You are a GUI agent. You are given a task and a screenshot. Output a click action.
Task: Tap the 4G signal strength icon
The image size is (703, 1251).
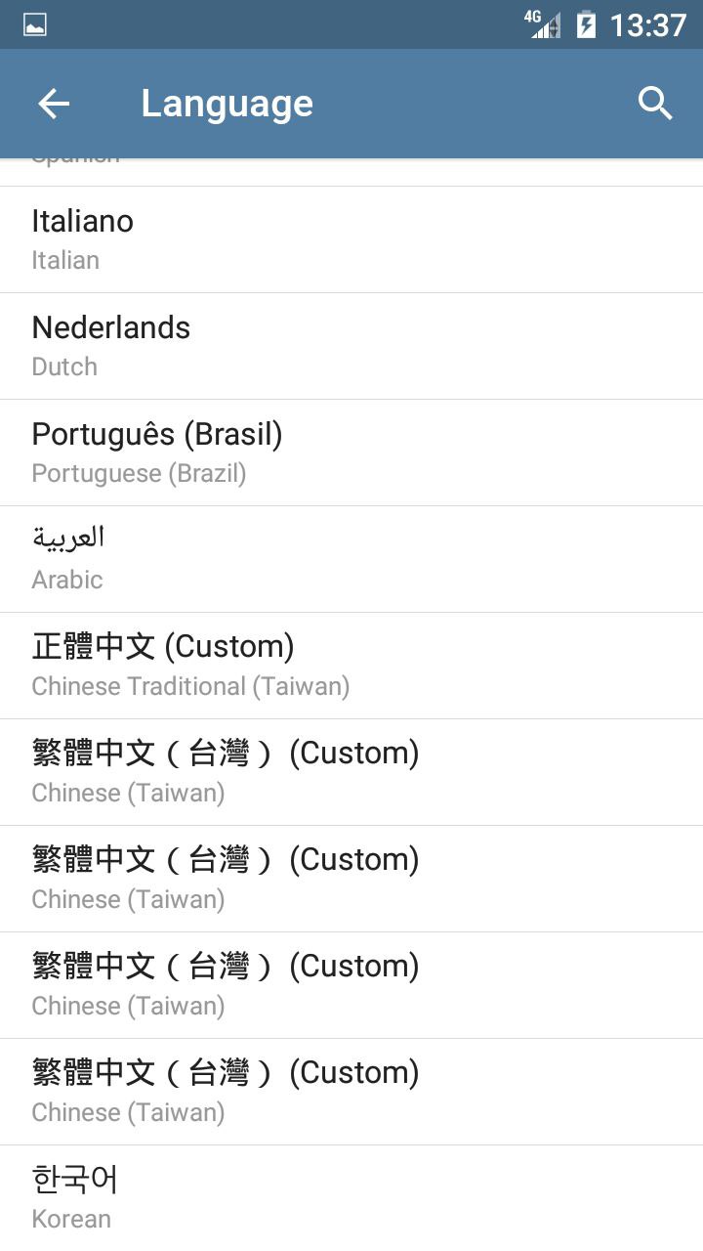pyautogui.click(x=544, y=24)
